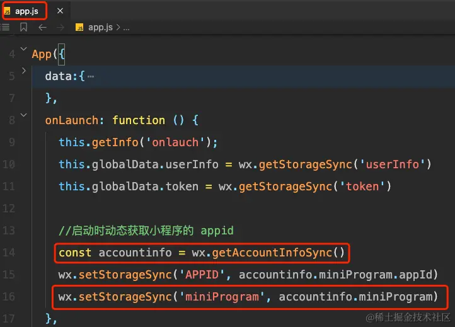Click the App identifier on line 4

point(42,54)
